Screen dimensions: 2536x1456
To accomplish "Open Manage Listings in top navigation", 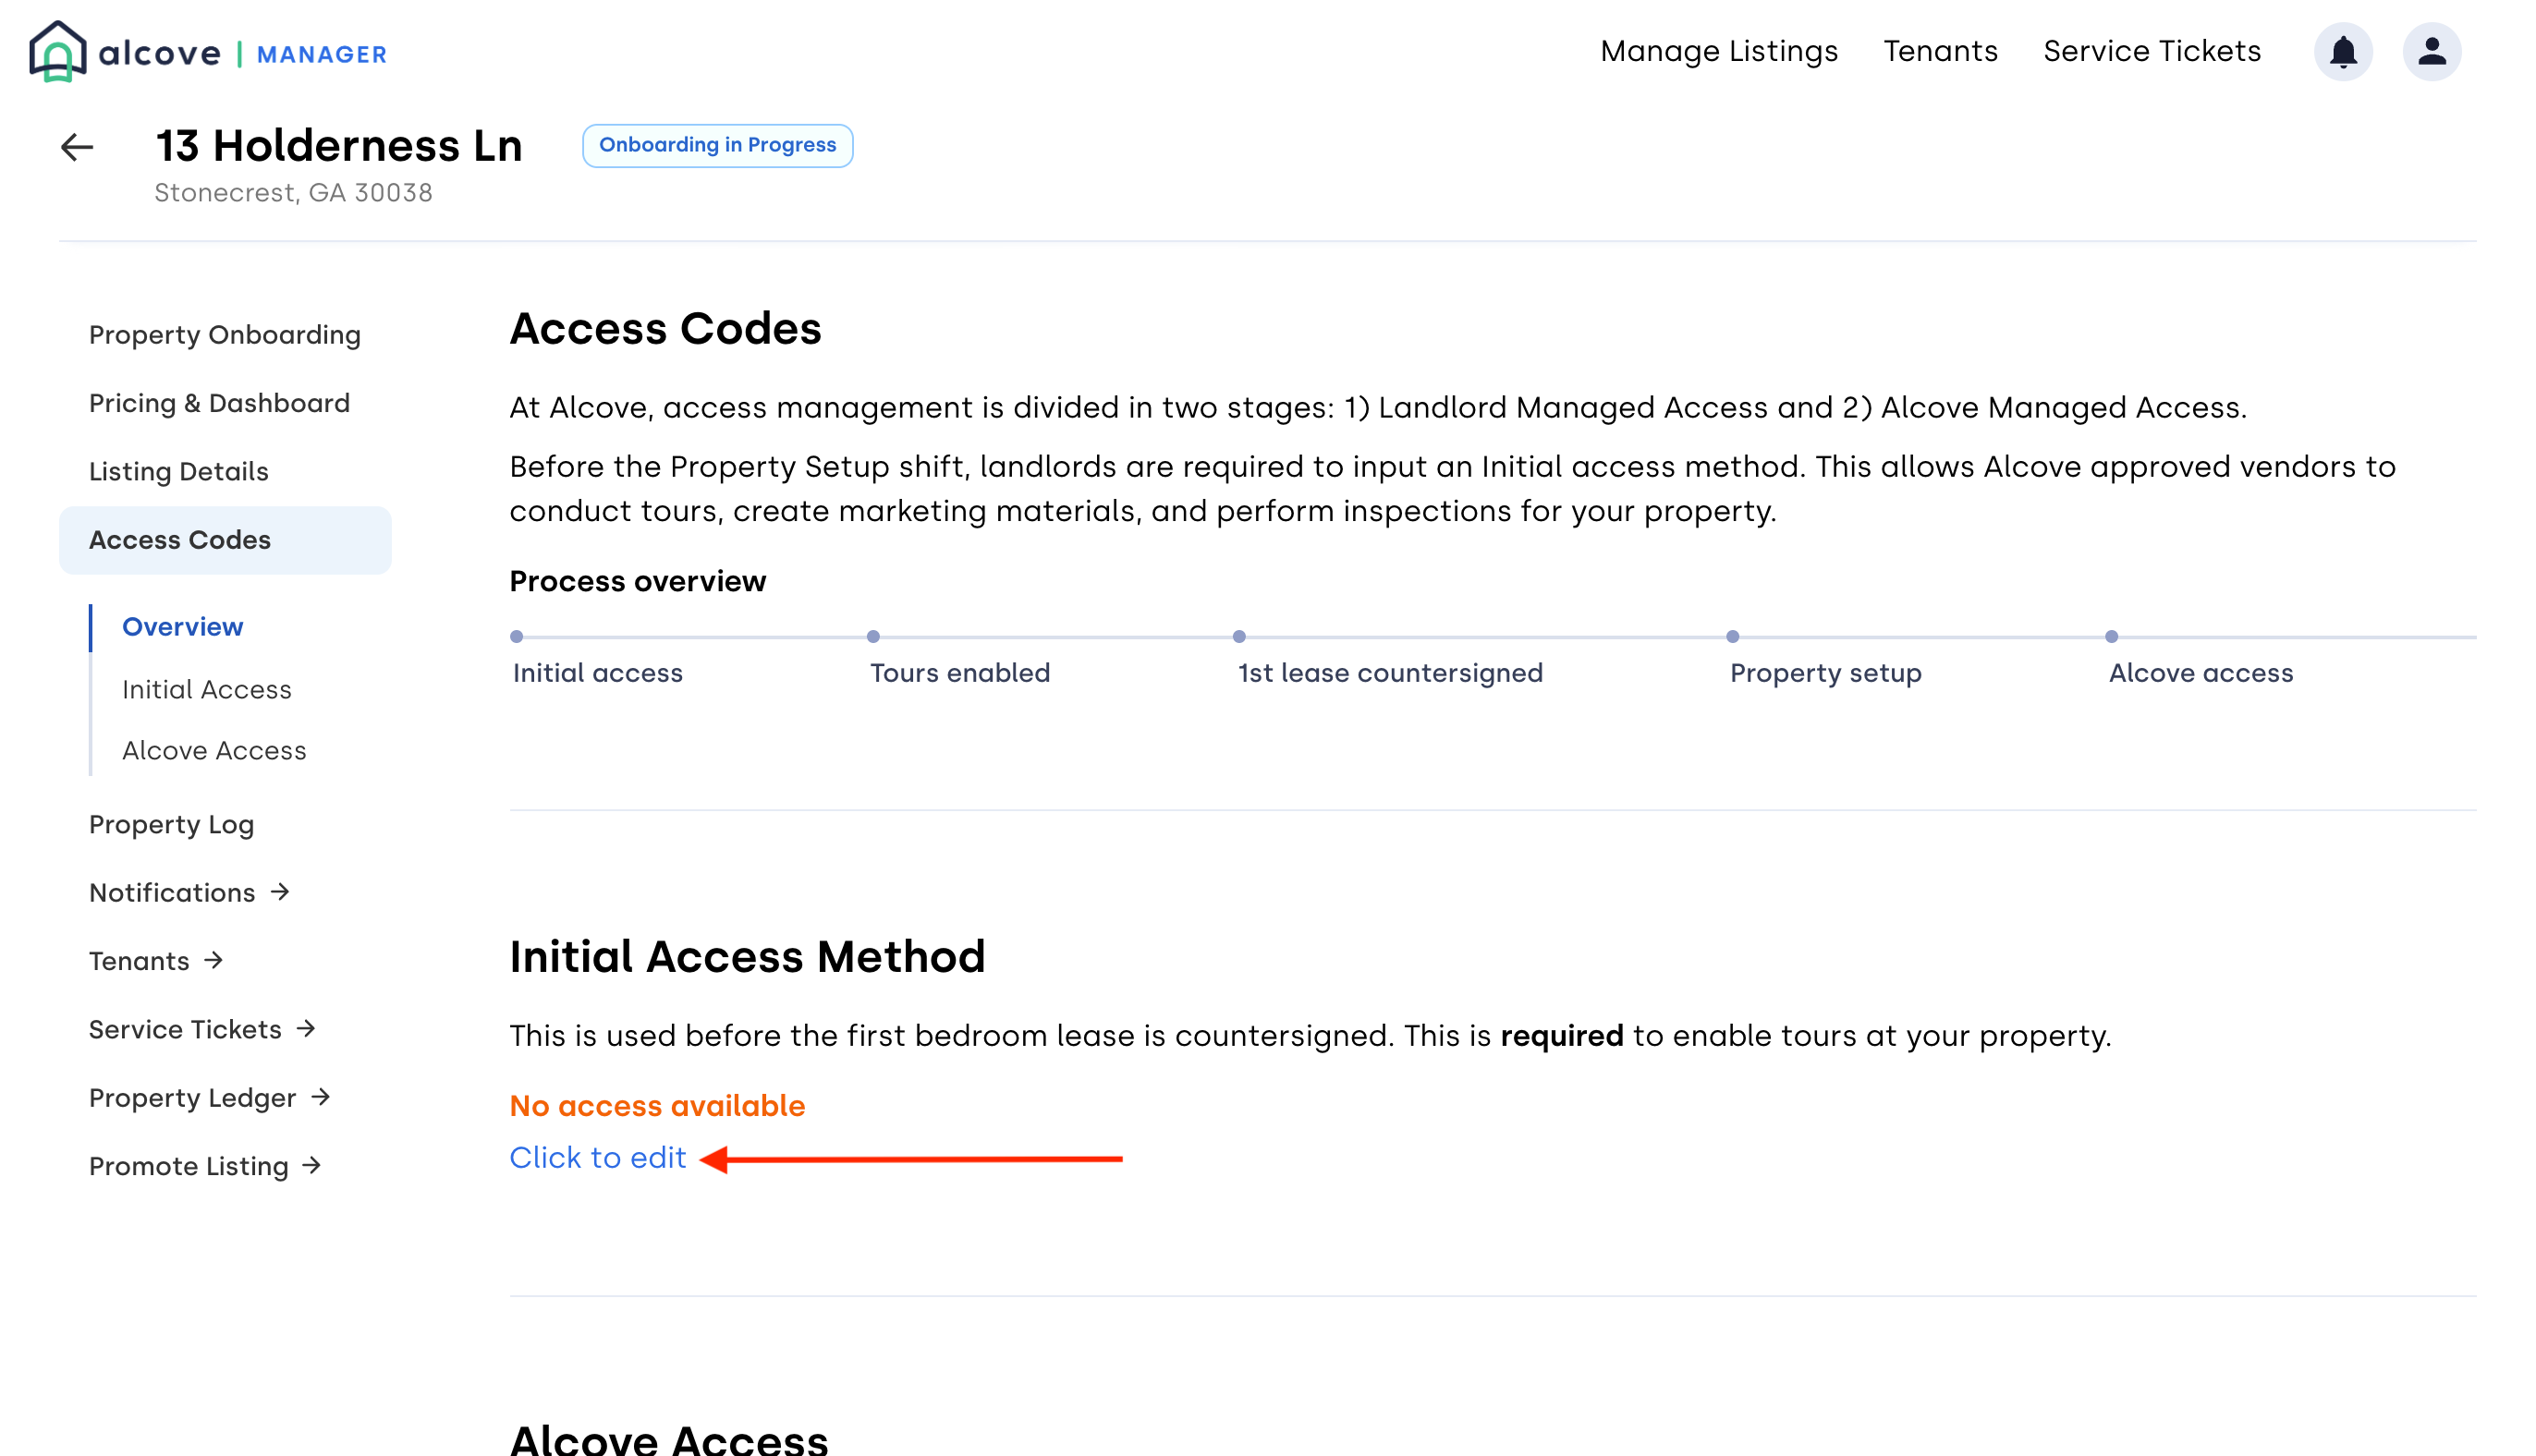I will point(1719,52).
